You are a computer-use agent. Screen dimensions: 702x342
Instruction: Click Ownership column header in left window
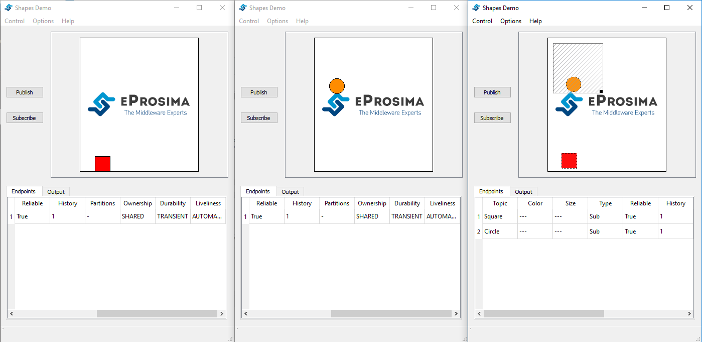click(137, 203)
